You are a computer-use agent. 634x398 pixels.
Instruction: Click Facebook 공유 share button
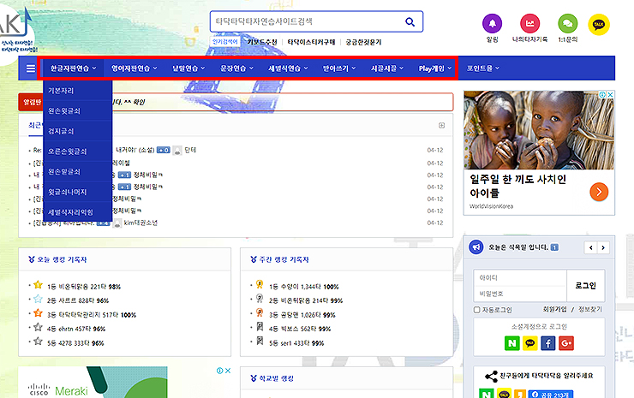coord(550,395)
